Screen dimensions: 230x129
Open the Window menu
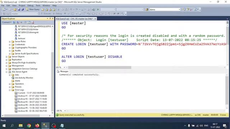(x=46, y=6)
